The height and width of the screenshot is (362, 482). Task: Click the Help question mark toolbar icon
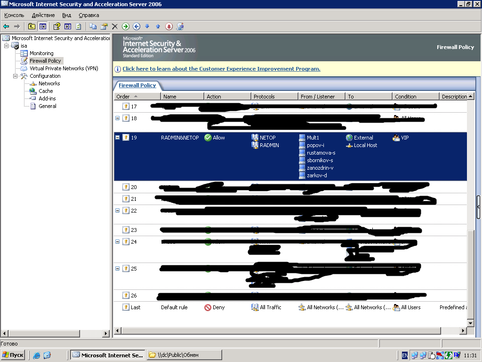(x=56, y=26)
